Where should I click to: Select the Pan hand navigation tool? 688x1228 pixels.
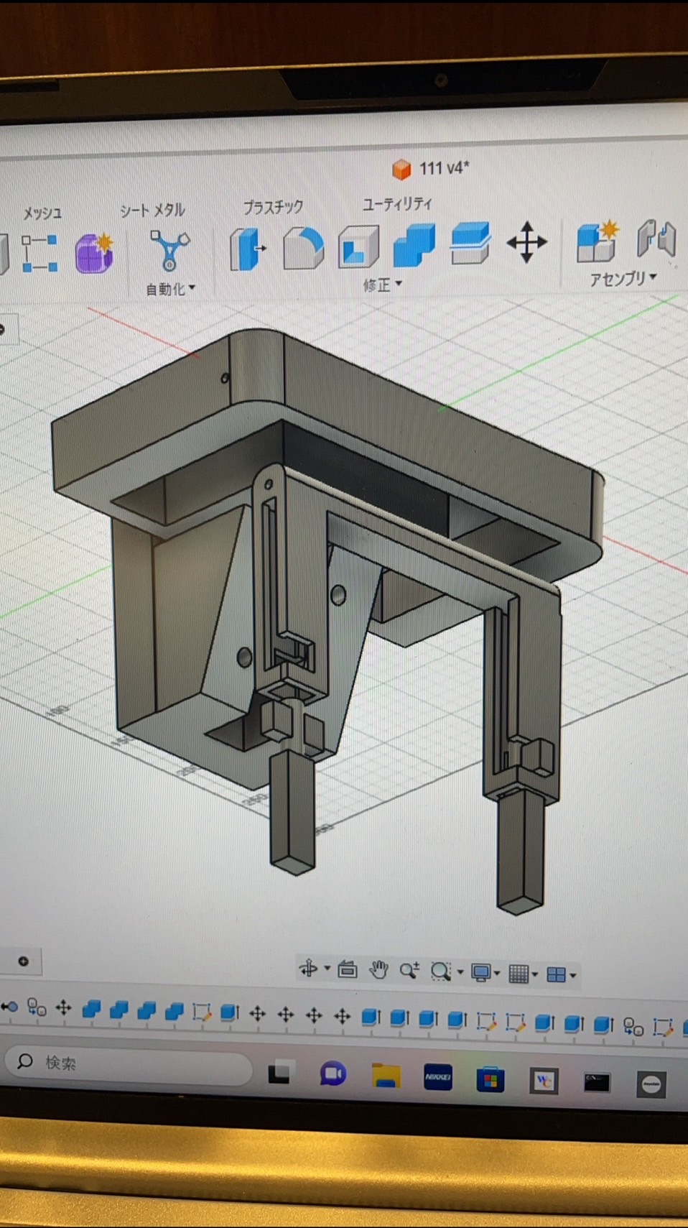point(378,970)
